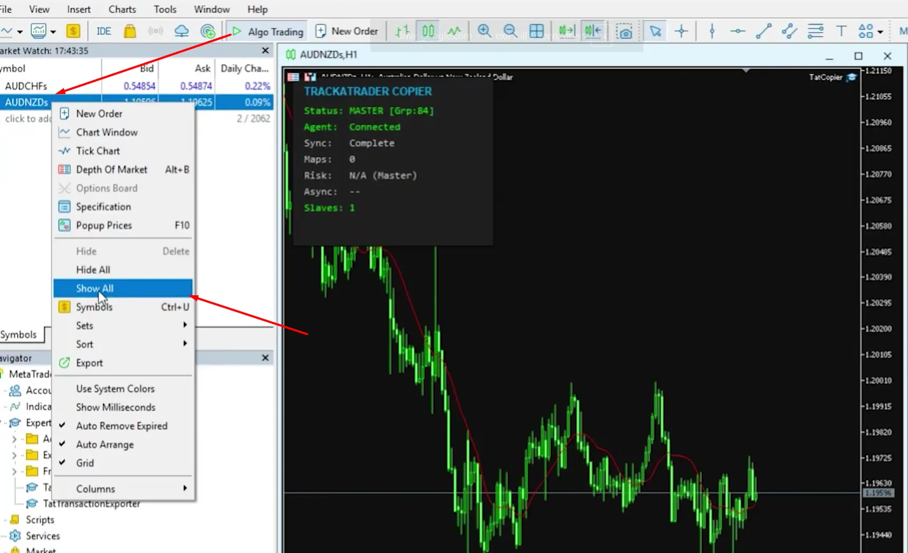Close the Navigator panel
This screenshot has width=908, height=553.
pyautogui.click(x=265, y=358)
